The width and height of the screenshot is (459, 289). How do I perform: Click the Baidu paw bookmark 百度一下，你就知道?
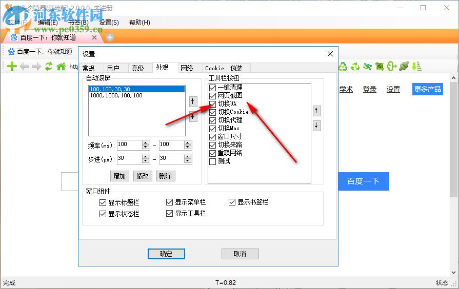(41, 52)
